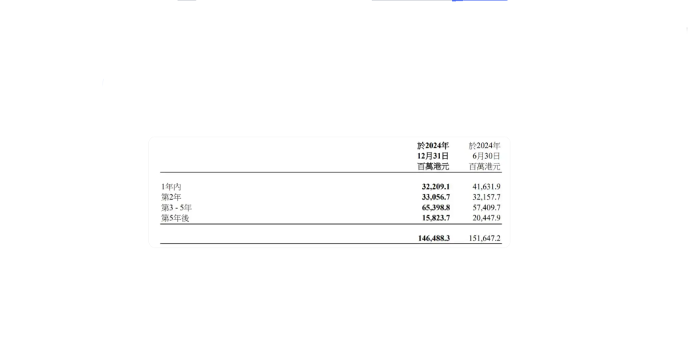Select the 第3 - 5年 row label
Viewport: 688px width, 362px height.
point(176,207)
